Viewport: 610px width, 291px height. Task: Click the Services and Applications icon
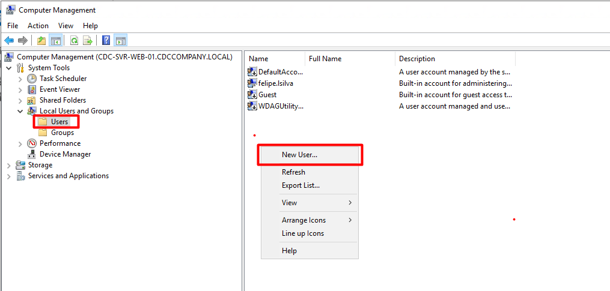(20, 176)
